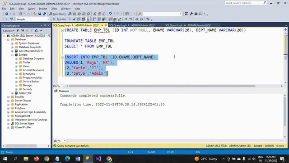Open the Query menu
Viewport: 289px width, 163px height.
31,9
